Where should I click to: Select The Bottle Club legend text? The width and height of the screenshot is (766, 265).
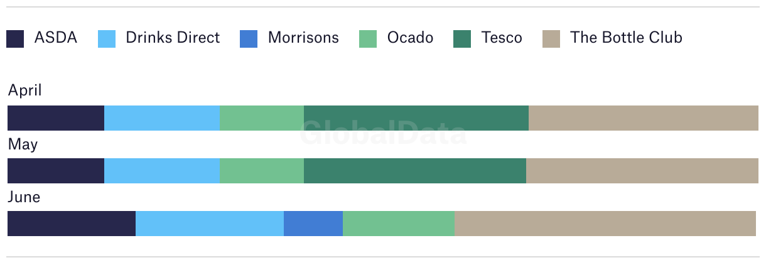point(626,38)
